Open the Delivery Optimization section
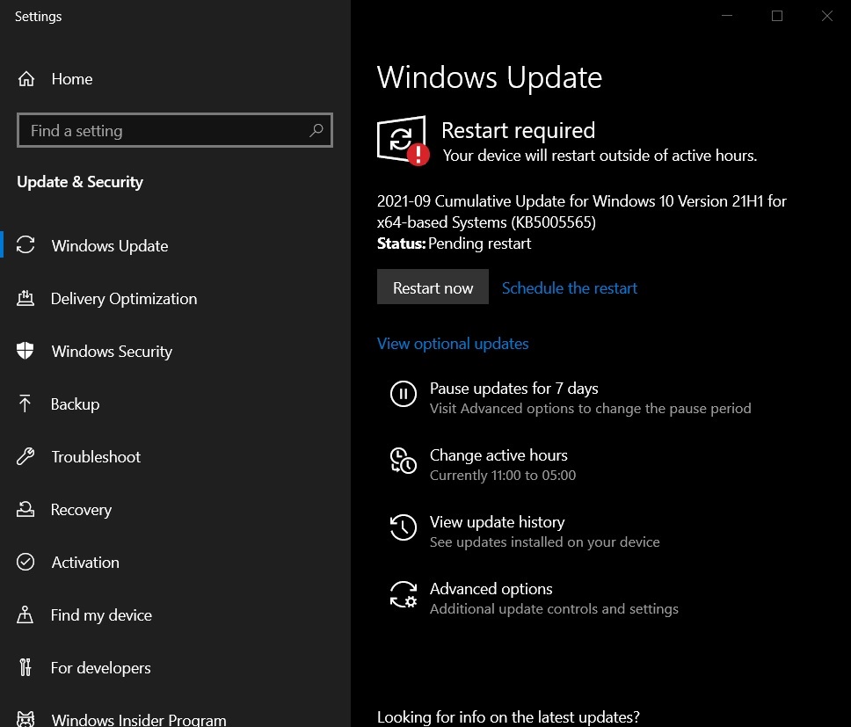Viewport: 851px width, 727px height. click(x=26, y=298)
